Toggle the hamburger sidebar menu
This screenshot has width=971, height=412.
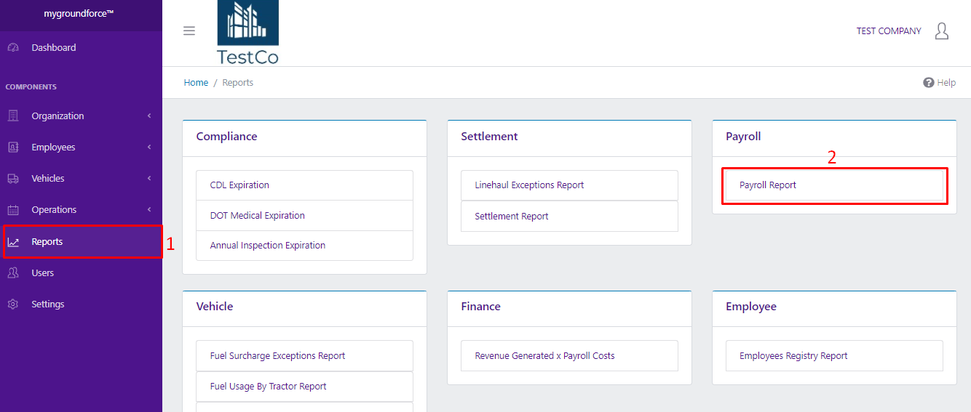tap(189, 31)
